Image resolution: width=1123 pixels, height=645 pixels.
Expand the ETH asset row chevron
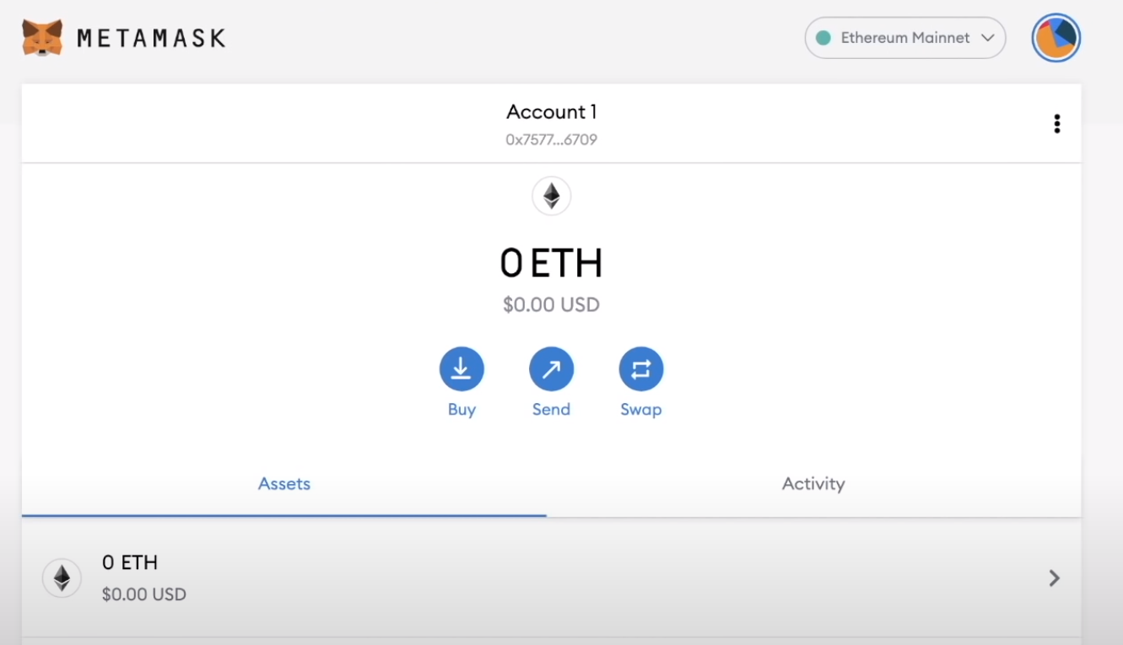coord(1054,578)
